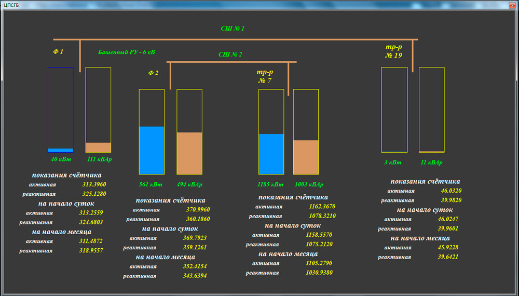Click the Ф 2 feeder label
This screenshot has height=296, width=519.
pos(153,73)
